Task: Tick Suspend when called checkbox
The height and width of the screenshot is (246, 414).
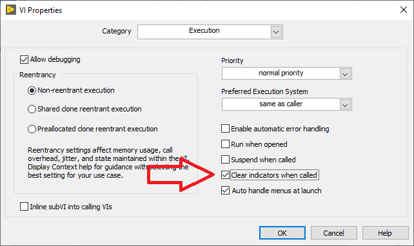Action: (x=225, y=160)
